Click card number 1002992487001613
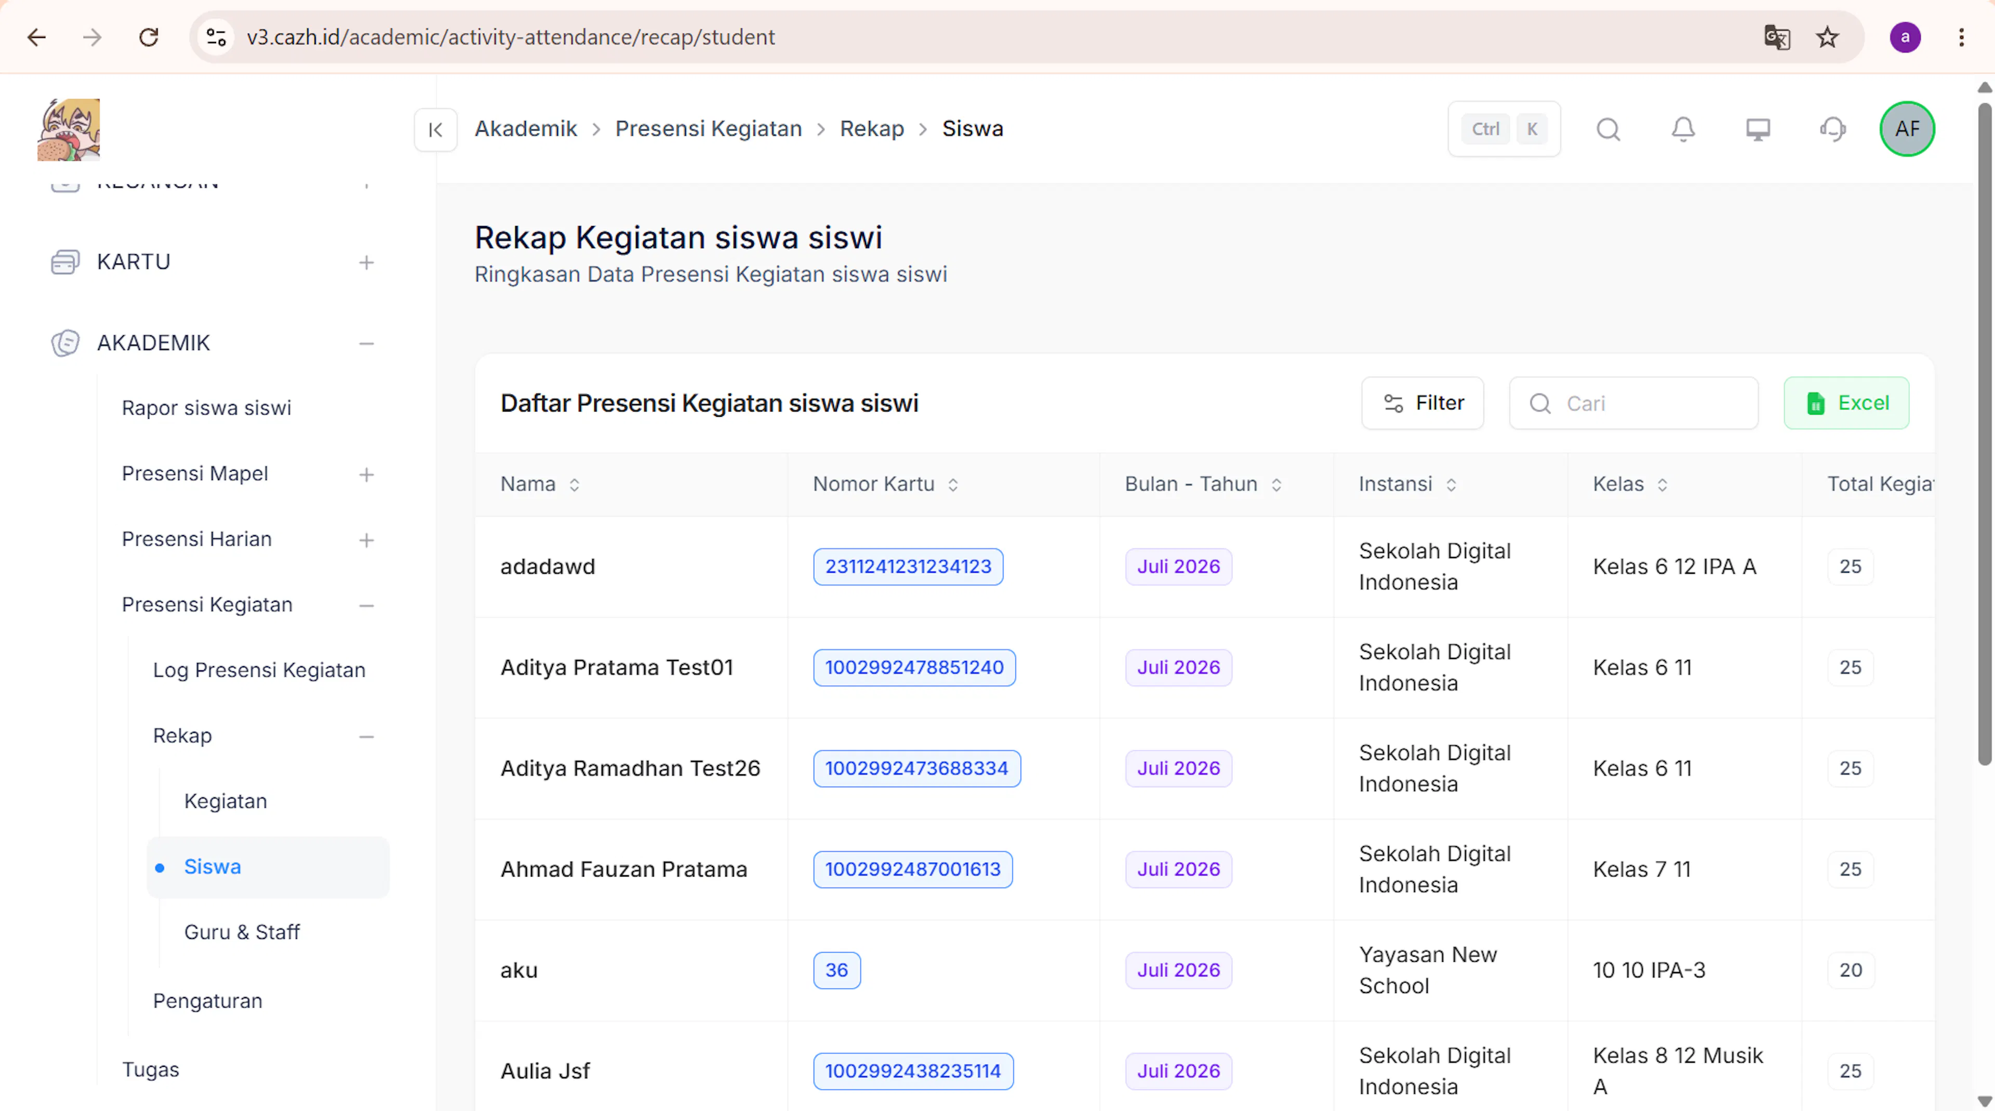The image size is (1995, 1111). pos(912,868)
